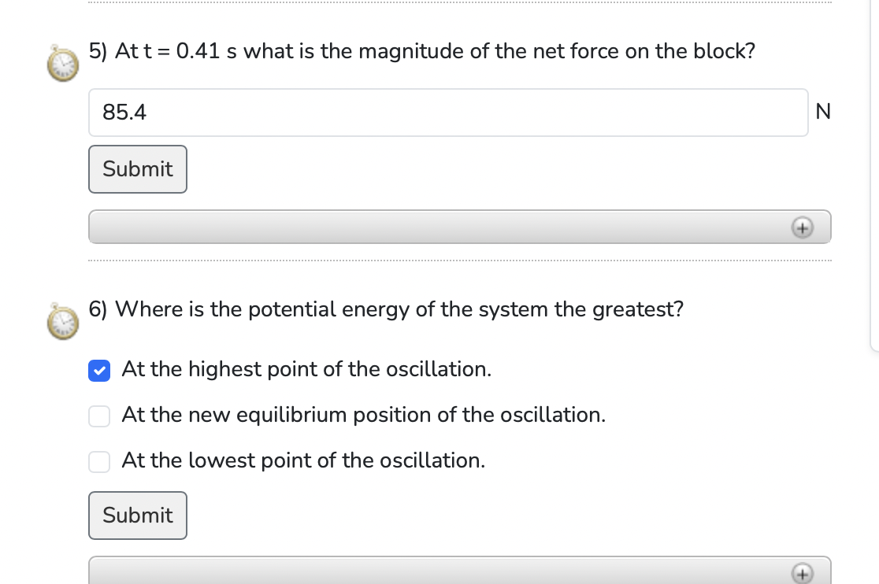Check 'At the lowest point of the oscillation'
The height and width of the screenshot is (584, 879).
99,461
